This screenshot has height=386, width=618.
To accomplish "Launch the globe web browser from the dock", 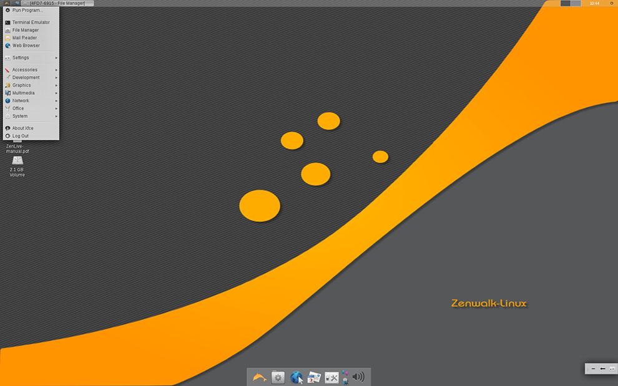I will click(297, 377).
